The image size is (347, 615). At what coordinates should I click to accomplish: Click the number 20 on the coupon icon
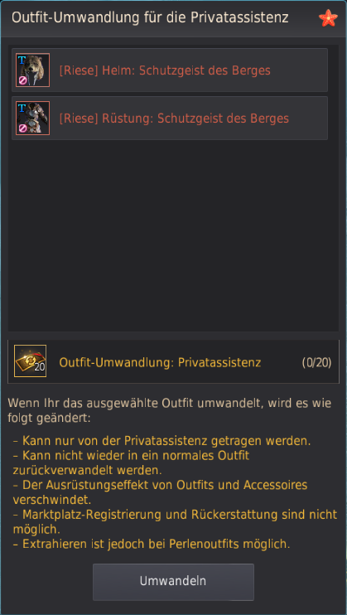coord(40,367)
